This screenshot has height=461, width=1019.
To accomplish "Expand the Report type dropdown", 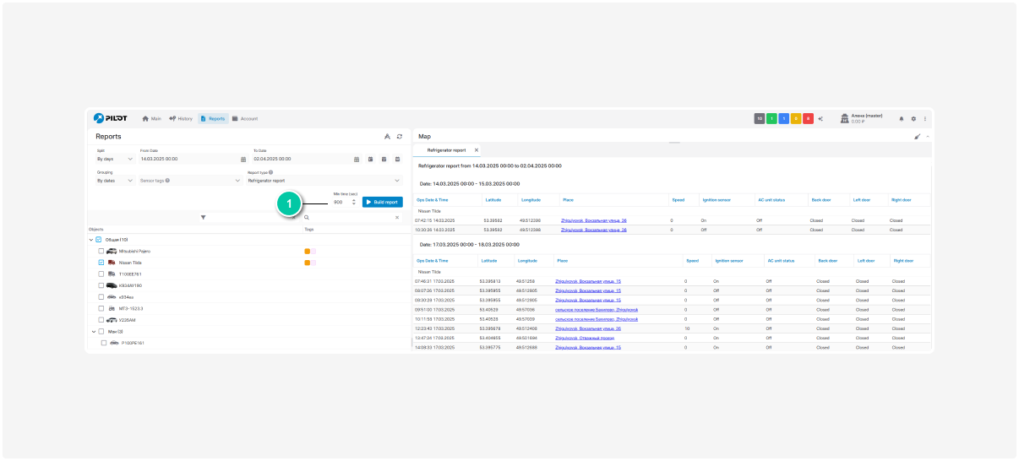I will [x=324, y=180].
